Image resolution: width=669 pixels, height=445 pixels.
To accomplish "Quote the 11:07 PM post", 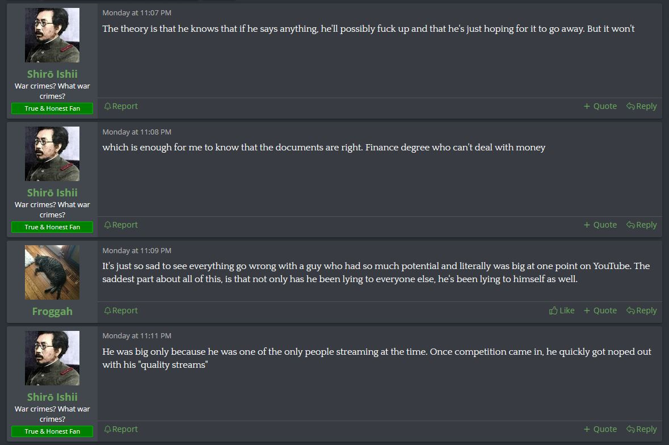I will tap(600, 106).
